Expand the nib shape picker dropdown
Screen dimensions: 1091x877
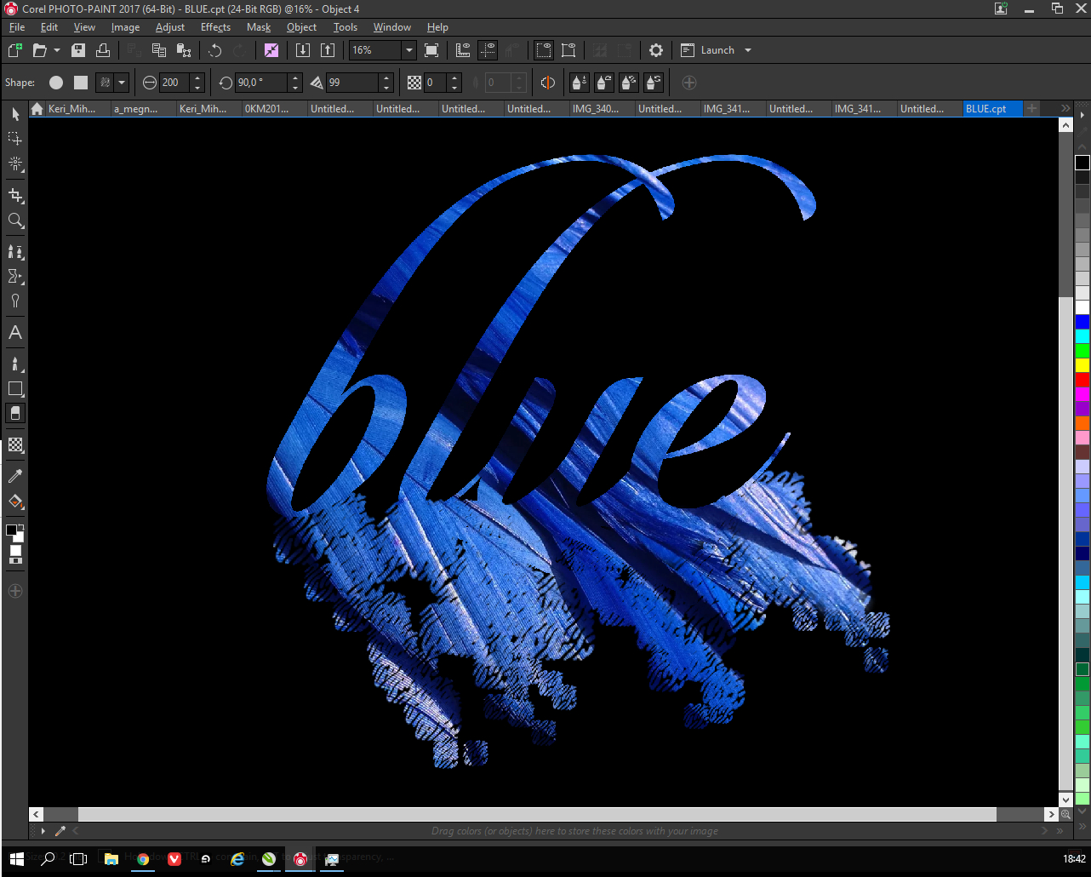click(x=122, y=83)
